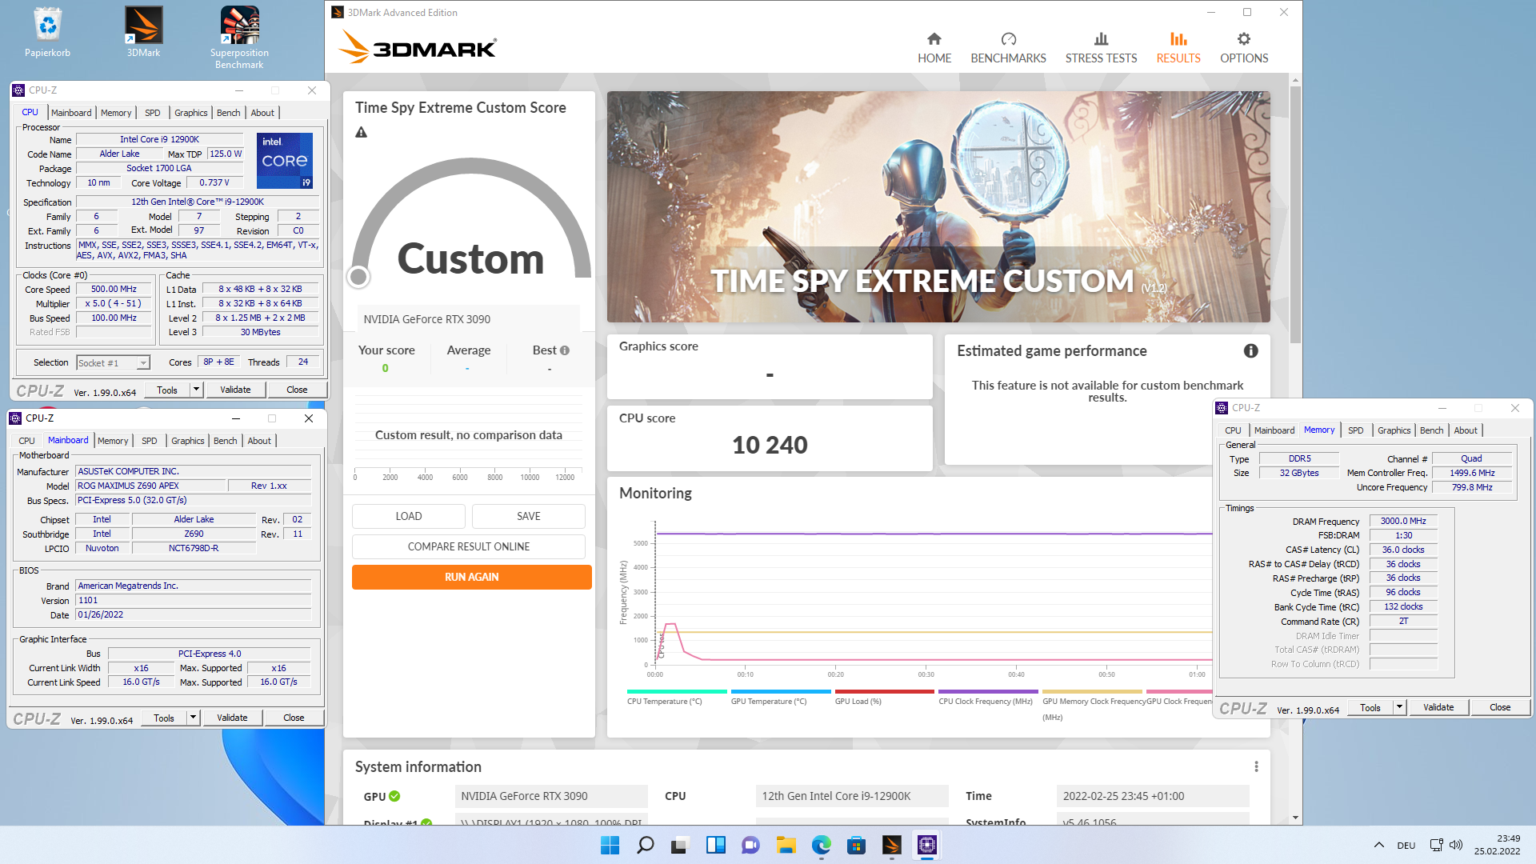This screenshot has width=1536, height=864.
Task: Open Task View on the taskbar
Action: coord(680,845)
